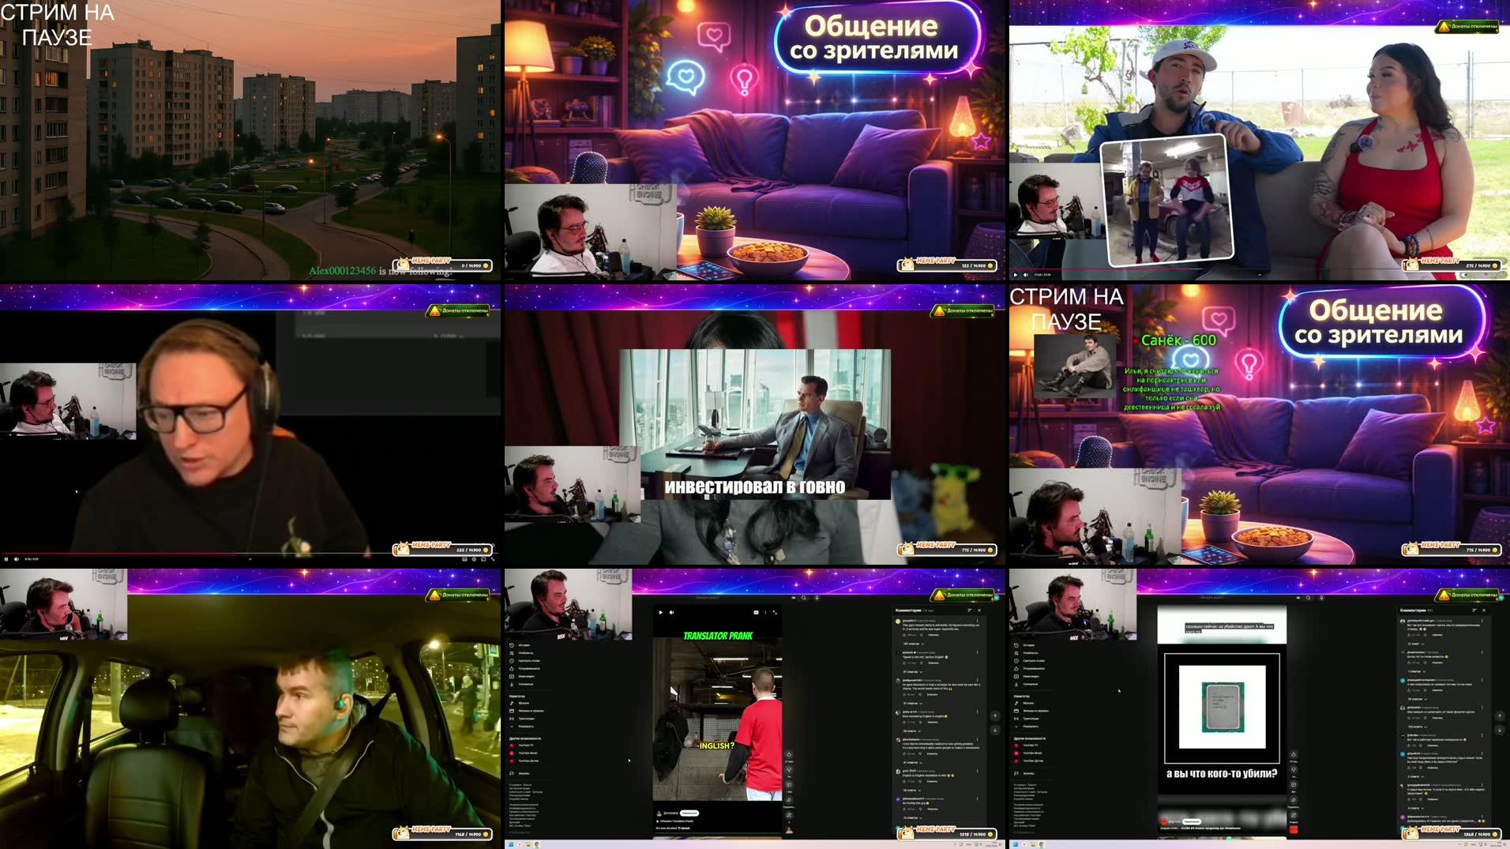Toggle mute with the speaker icon
Viewport: 1510px width, 849px height.
pos(671,612)
